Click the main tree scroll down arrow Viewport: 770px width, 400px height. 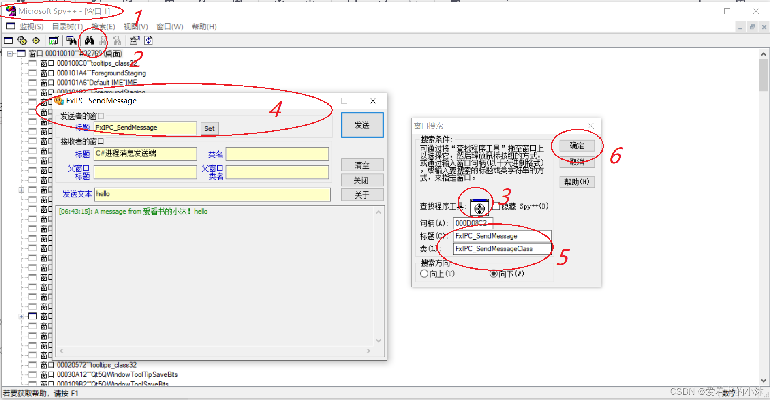point(764,381)
